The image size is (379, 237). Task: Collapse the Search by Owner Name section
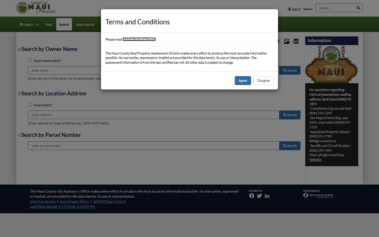click(x=19, y=49)
